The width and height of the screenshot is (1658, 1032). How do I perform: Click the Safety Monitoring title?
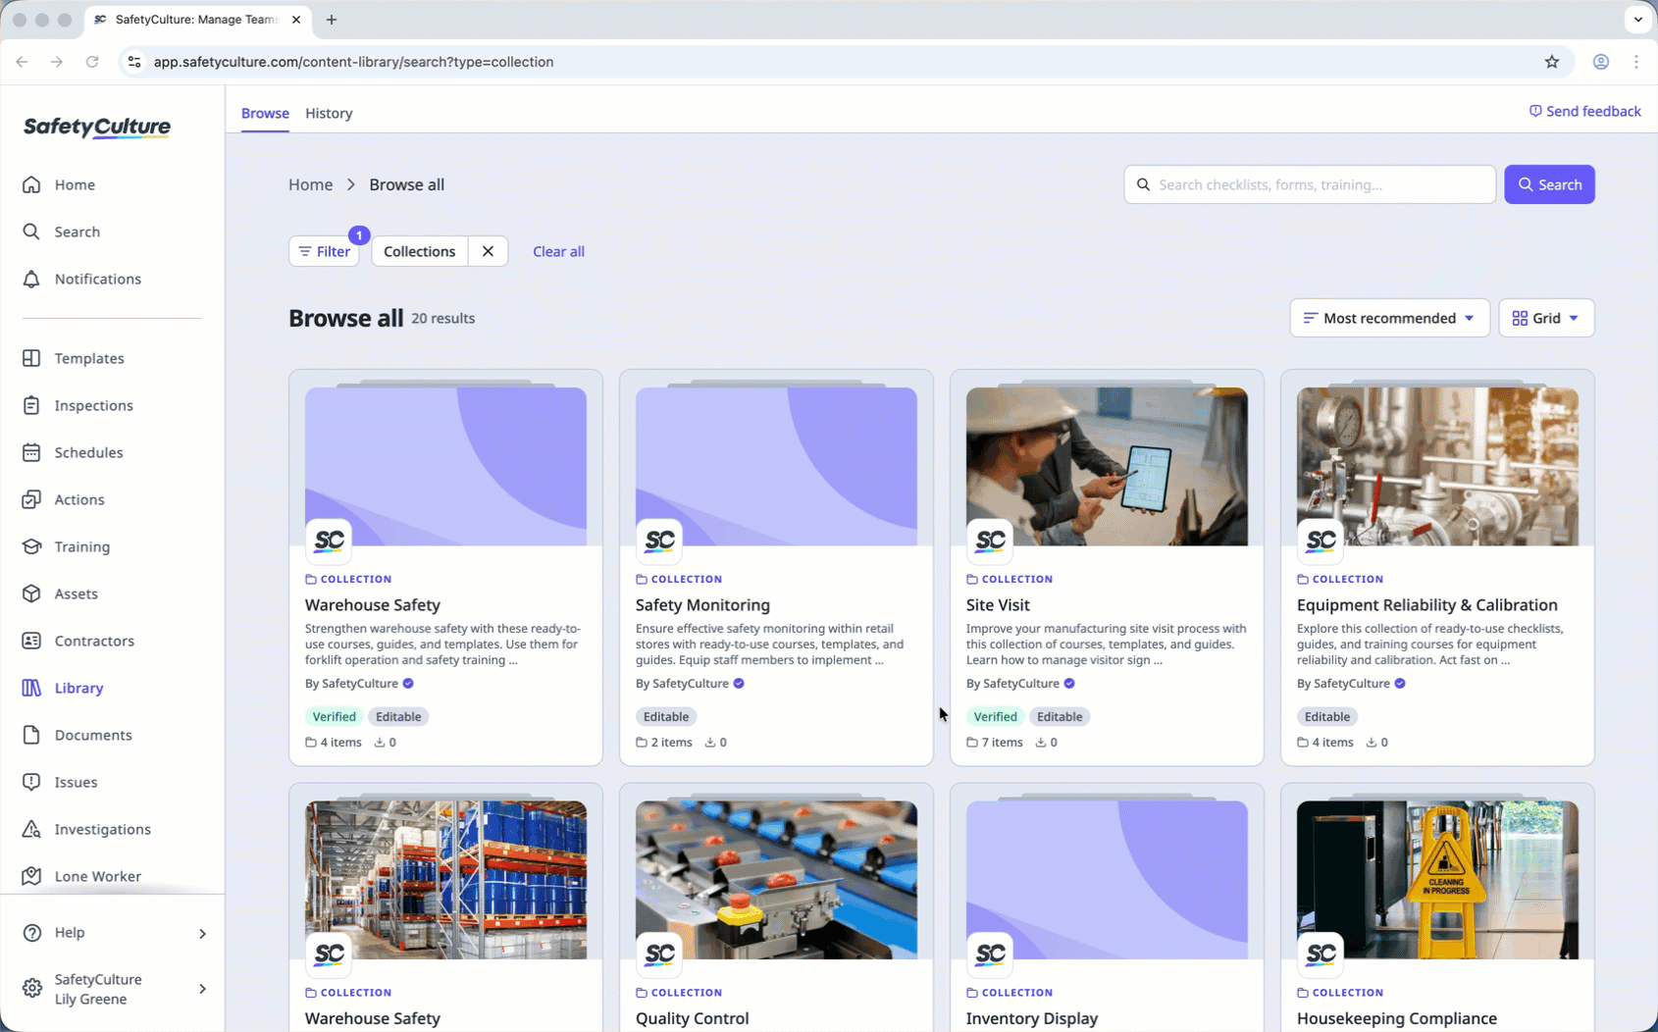pyautogui.click(x=702, y=605)
